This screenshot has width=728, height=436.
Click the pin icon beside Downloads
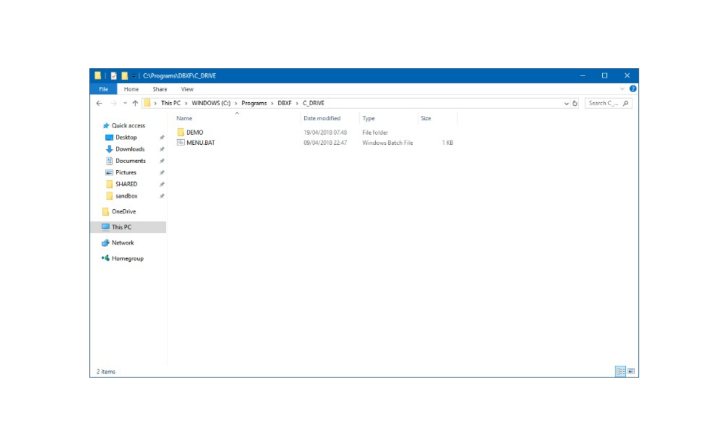click(x=162, y=149)
